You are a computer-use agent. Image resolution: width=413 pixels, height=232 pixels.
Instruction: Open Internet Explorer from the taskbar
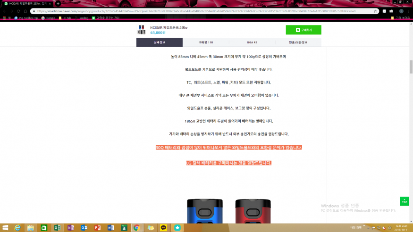17,227
